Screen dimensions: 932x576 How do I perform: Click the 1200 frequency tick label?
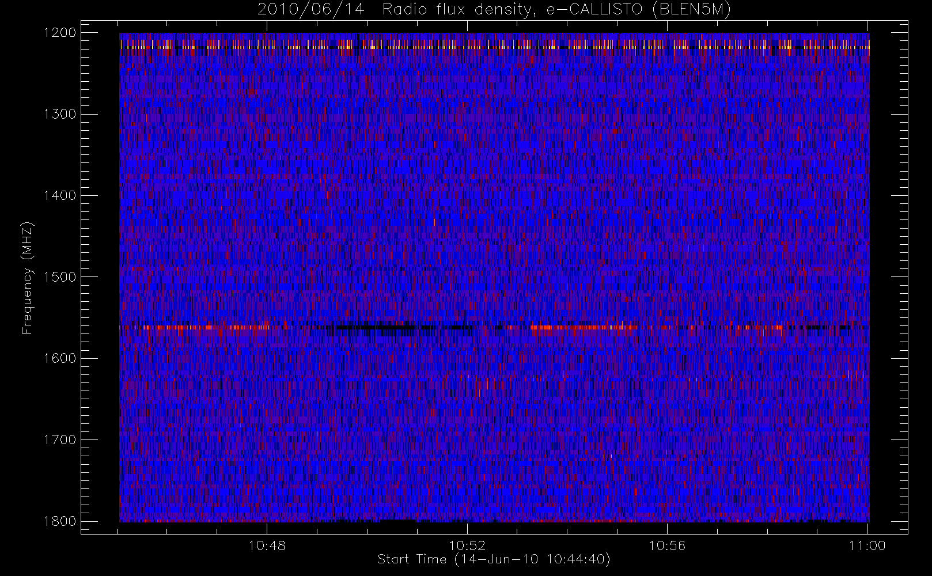60,32
